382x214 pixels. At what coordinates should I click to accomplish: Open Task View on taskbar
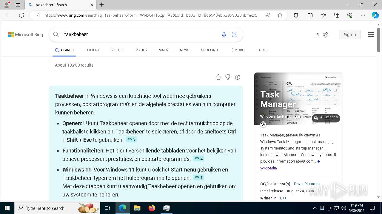pyautogui.click(x=107, y=208)
